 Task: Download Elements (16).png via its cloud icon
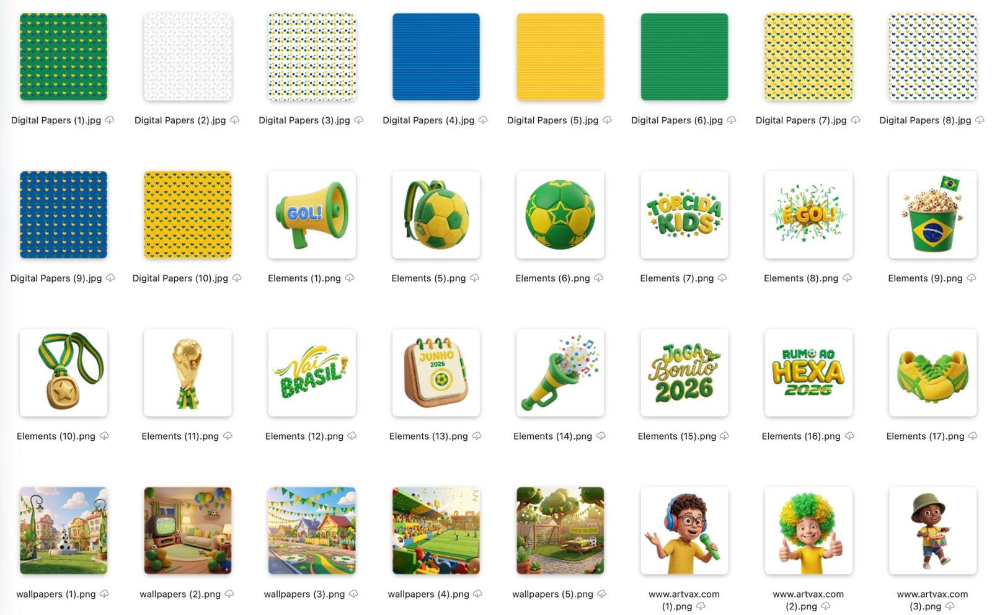(849, 436)
